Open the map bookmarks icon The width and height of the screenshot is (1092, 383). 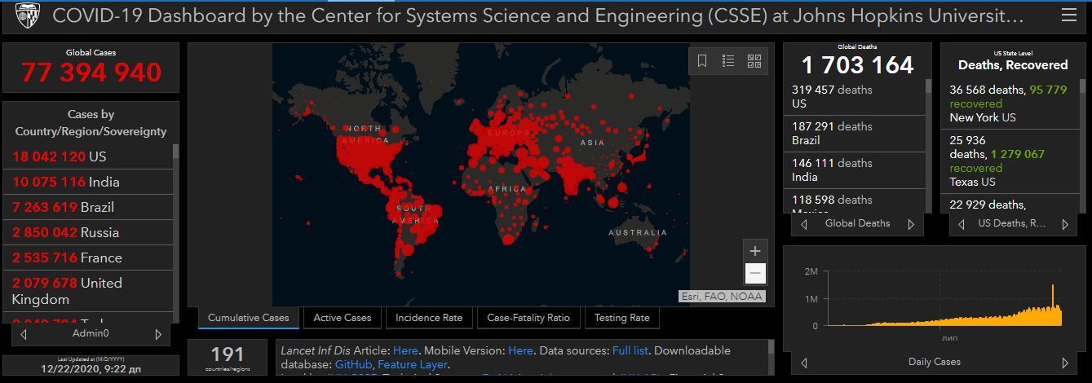[702, 61]
